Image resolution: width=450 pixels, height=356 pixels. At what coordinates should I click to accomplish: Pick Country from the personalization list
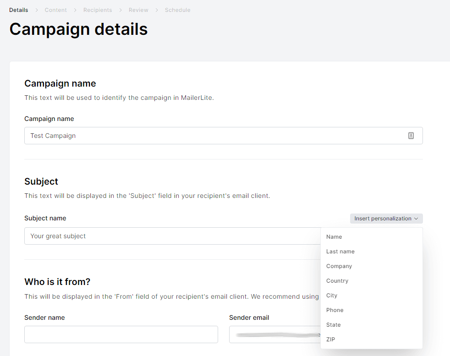click(x=337, y=281)
